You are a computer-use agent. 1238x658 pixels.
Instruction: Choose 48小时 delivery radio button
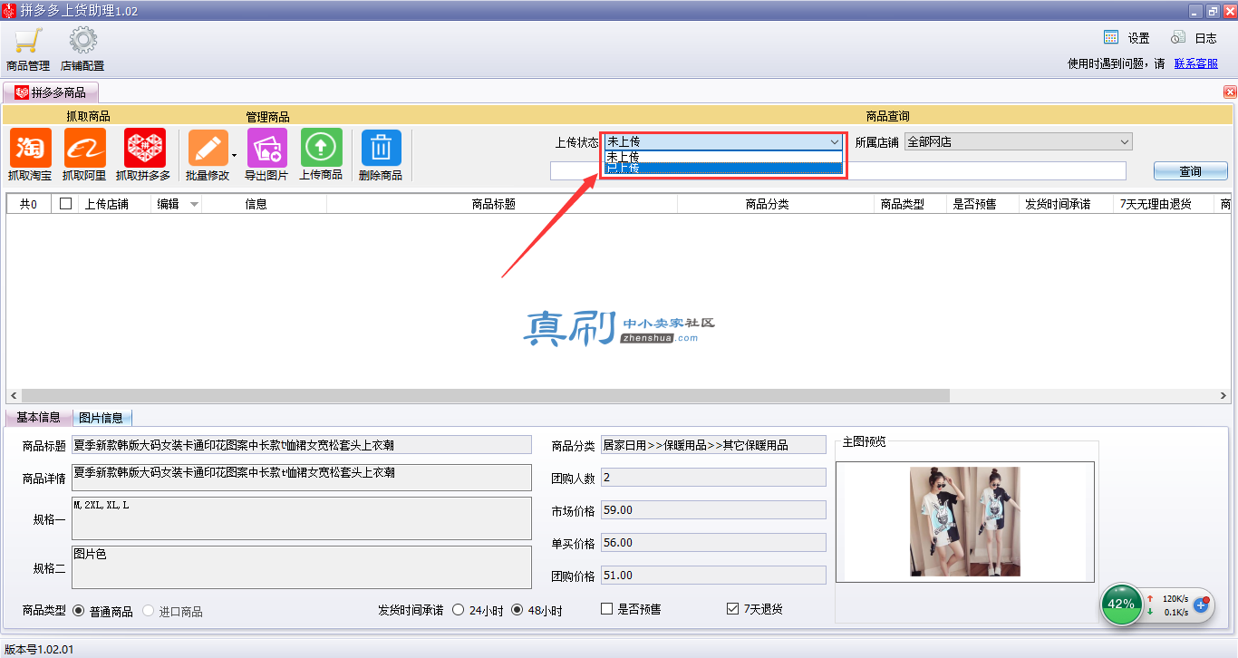(x=517, y=610)
